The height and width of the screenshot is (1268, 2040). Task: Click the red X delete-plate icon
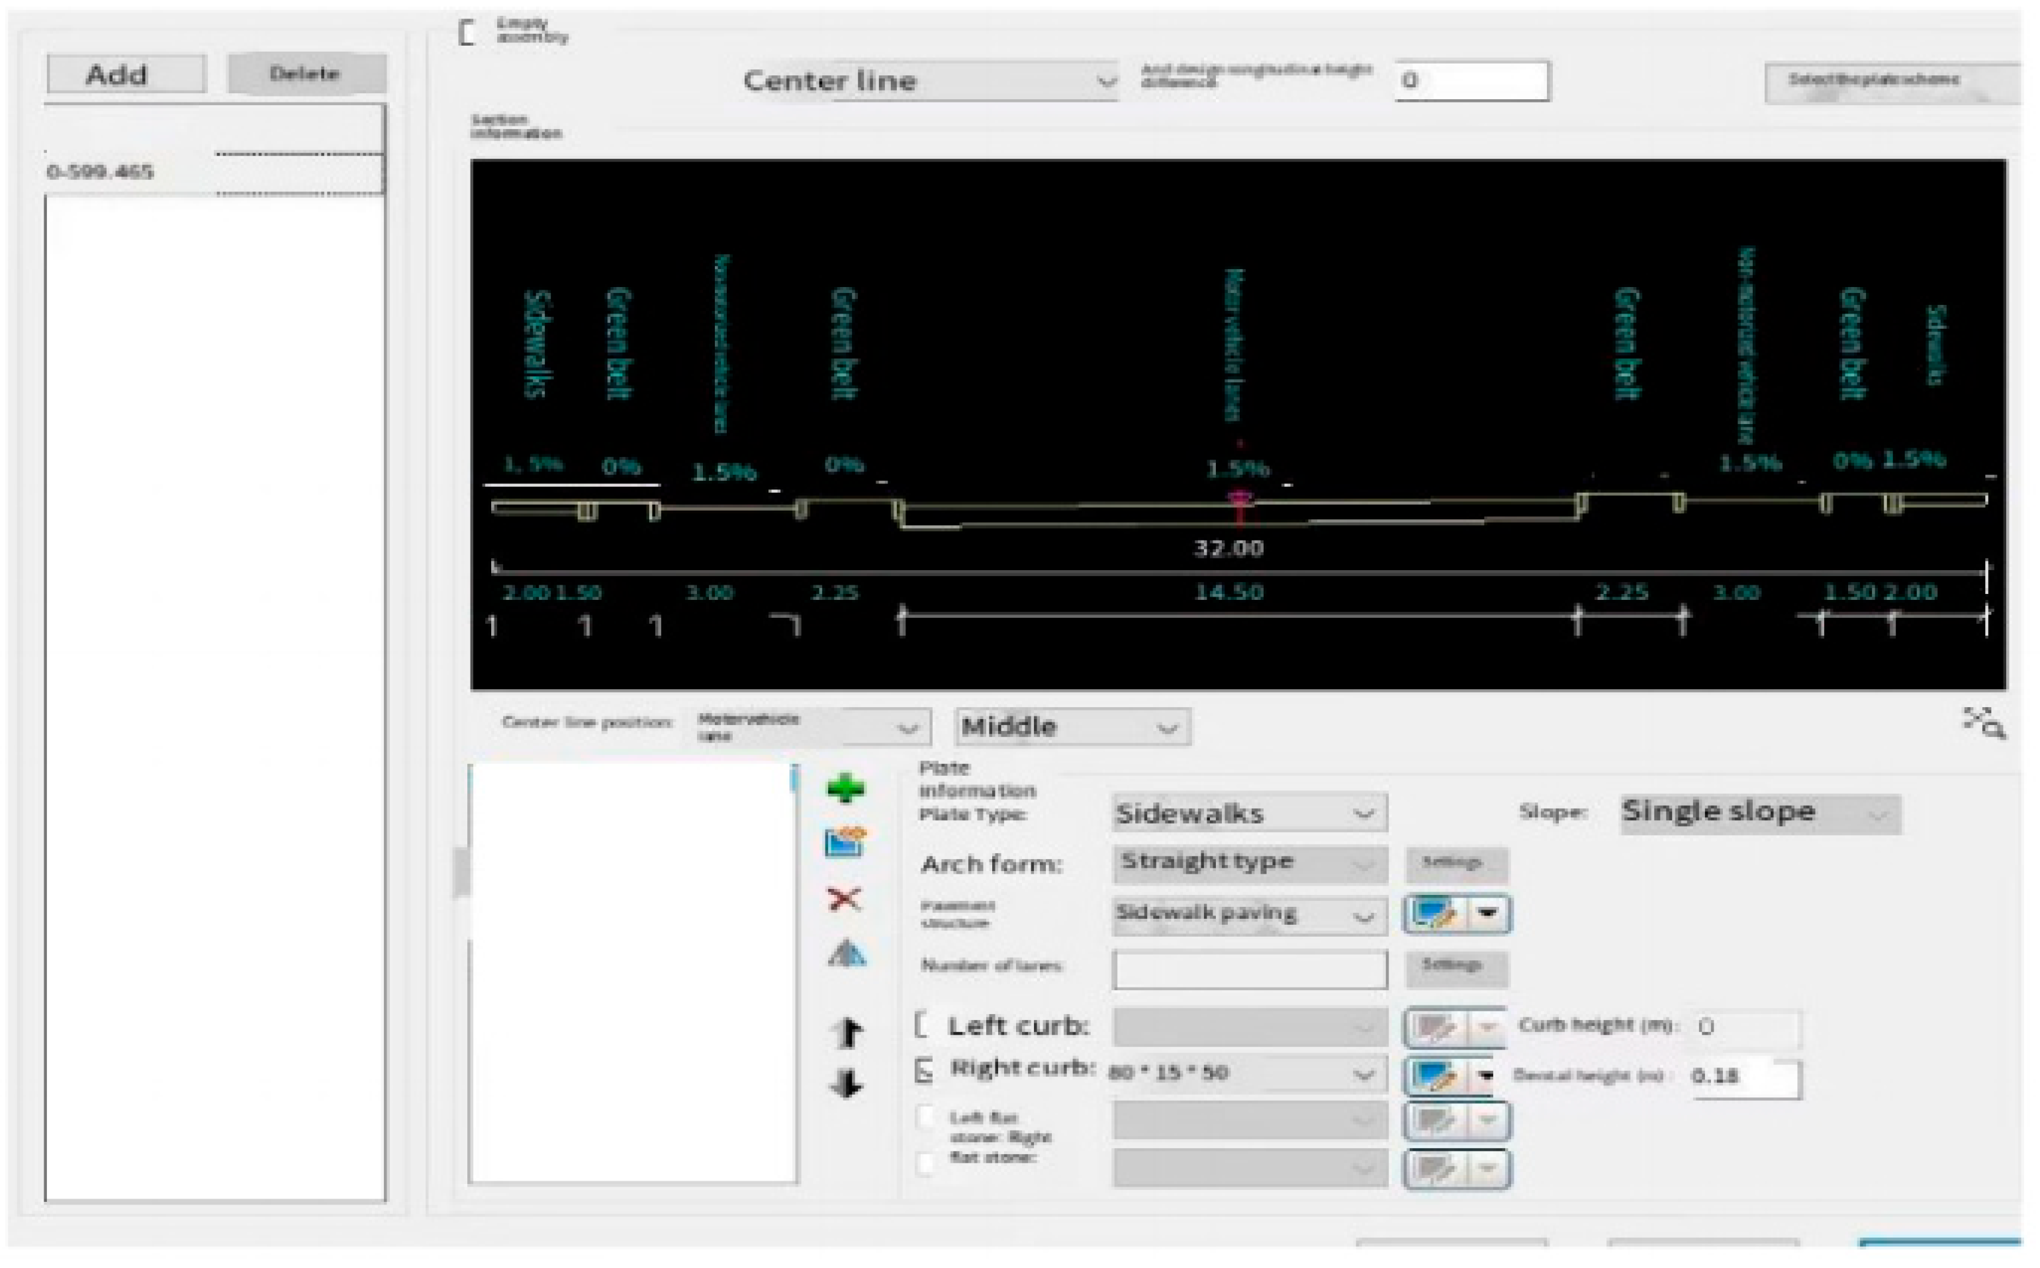(x=844, y=899)
